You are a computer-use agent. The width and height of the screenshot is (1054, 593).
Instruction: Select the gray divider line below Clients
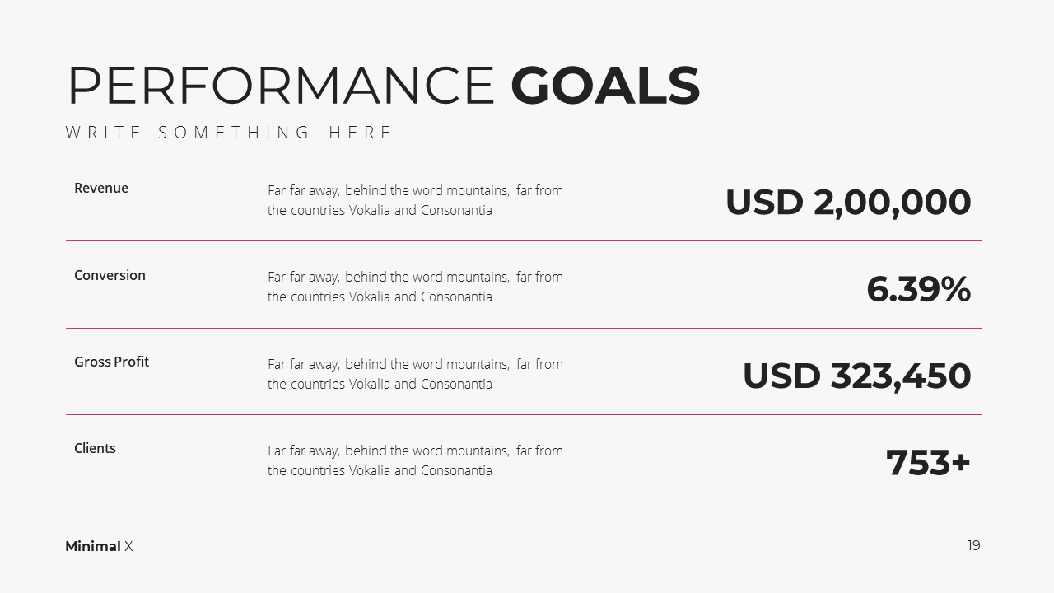tap(524, 502)
